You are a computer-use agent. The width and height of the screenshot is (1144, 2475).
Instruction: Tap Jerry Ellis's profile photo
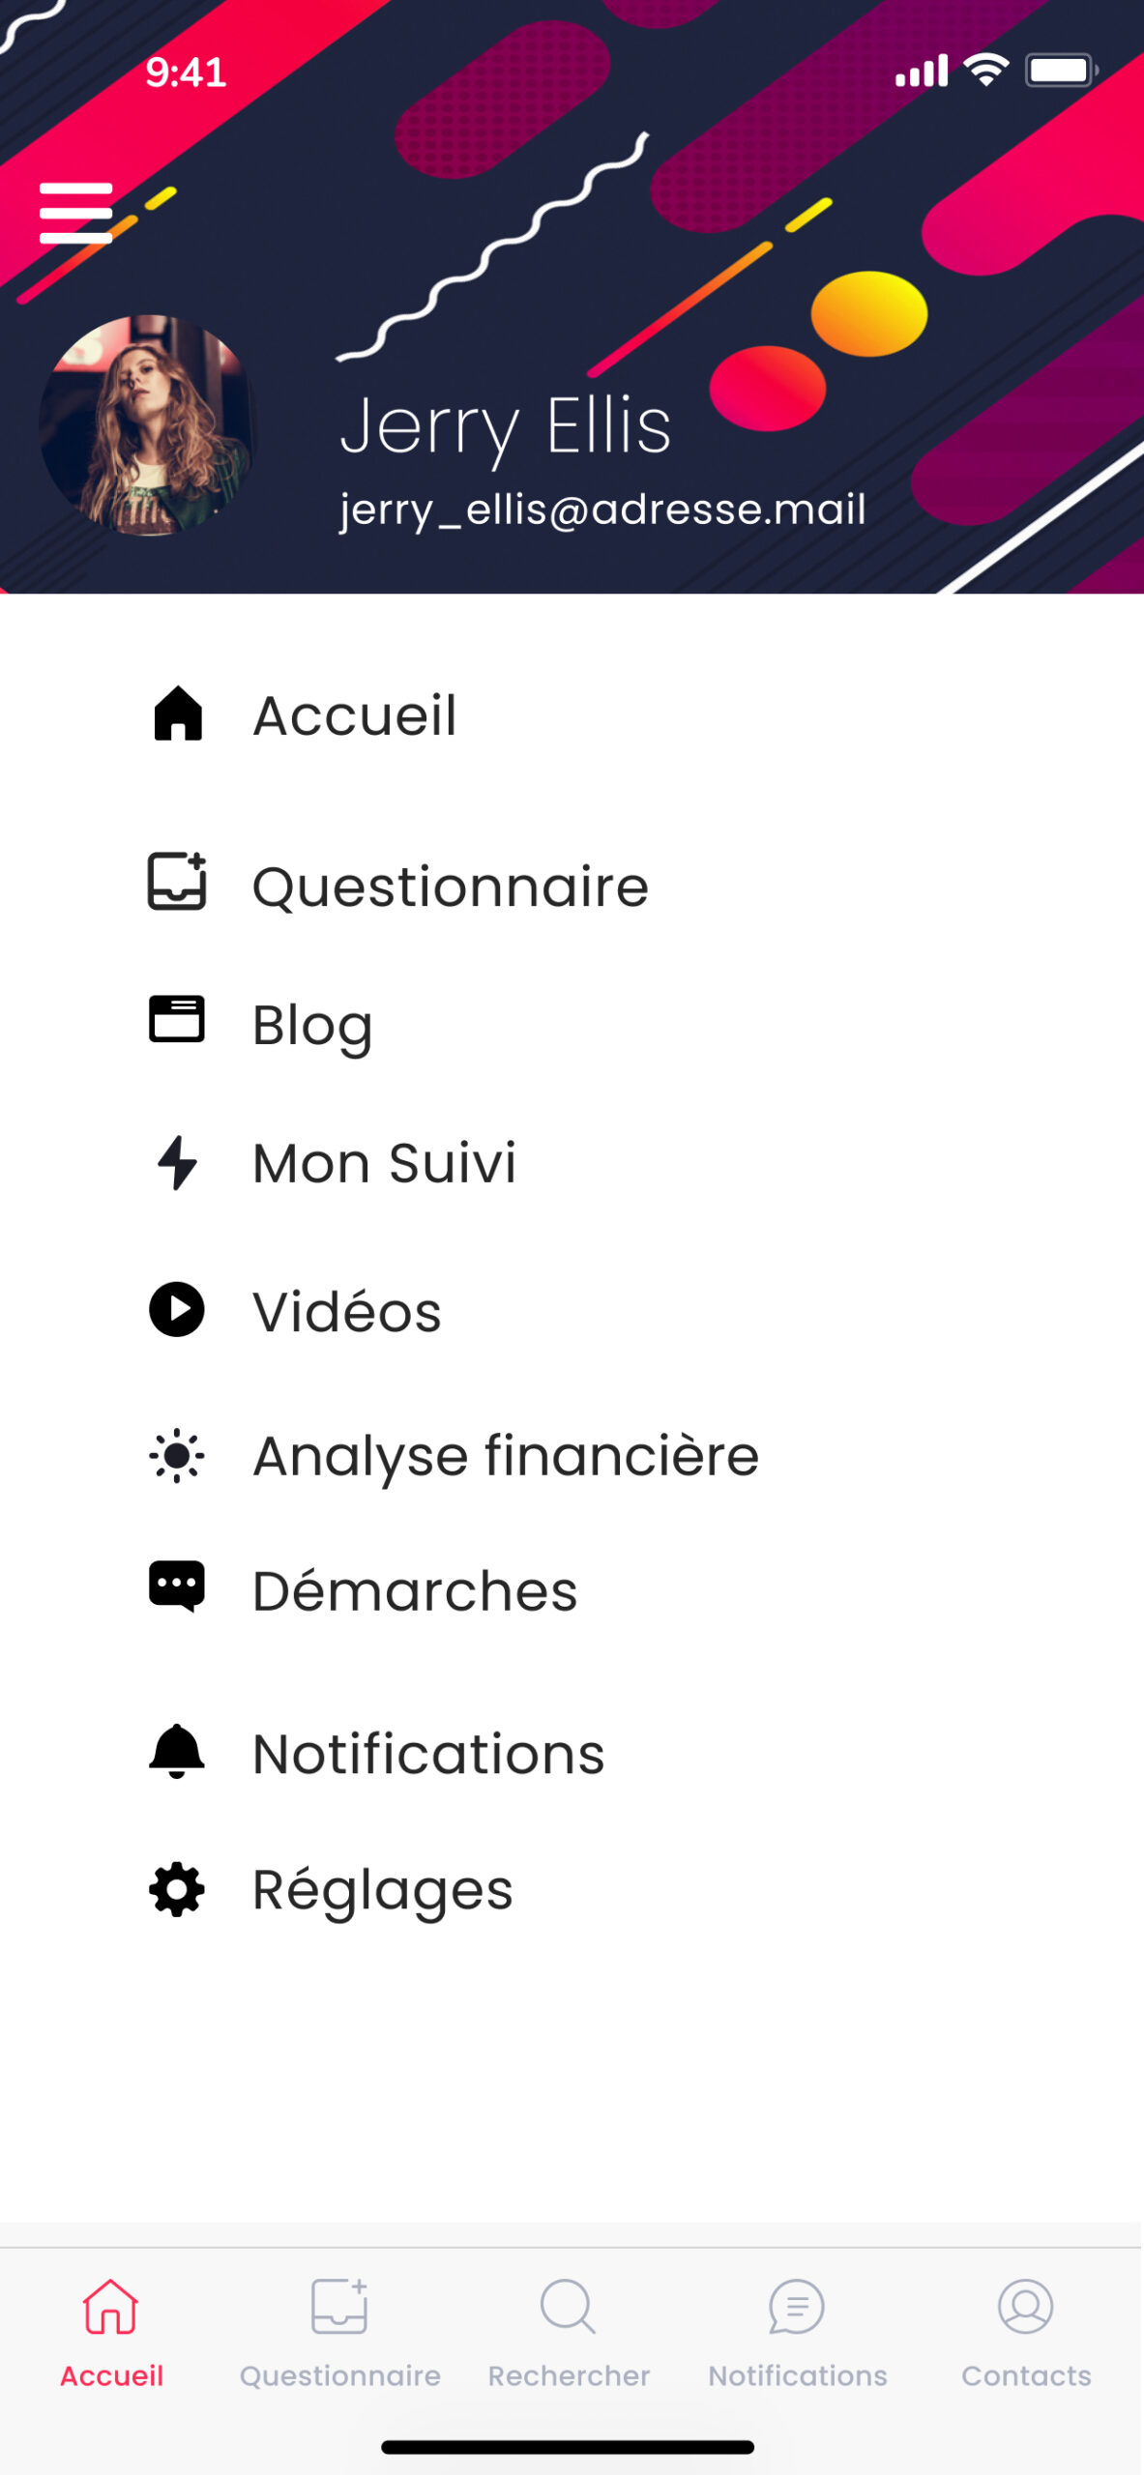(147, 425)
